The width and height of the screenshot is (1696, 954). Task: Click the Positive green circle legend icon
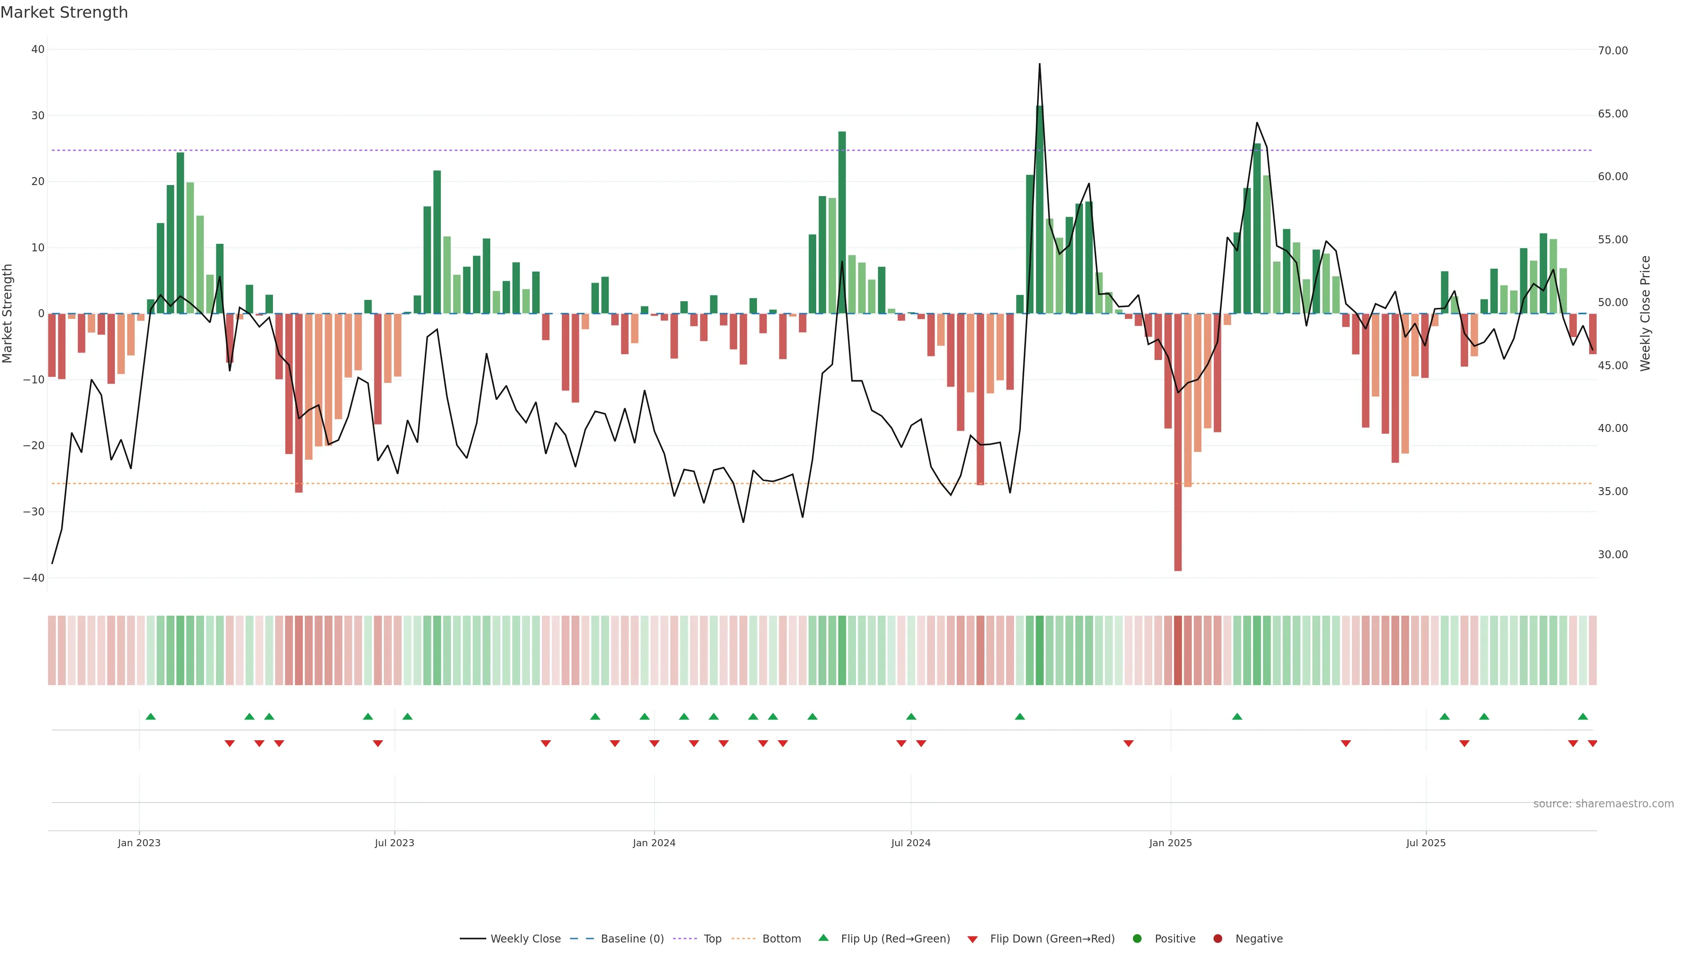[x=1137, y=939]
